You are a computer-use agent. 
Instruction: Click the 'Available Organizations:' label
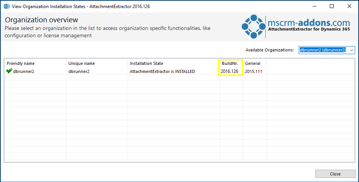(270, 50)
